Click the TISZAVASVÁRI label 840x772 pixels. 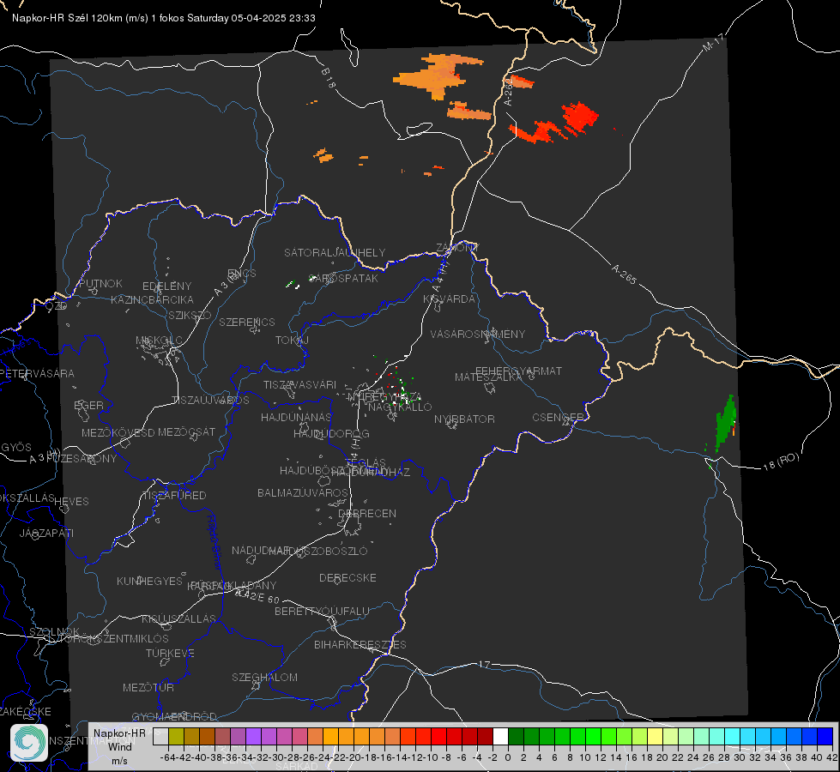[299, 384]
